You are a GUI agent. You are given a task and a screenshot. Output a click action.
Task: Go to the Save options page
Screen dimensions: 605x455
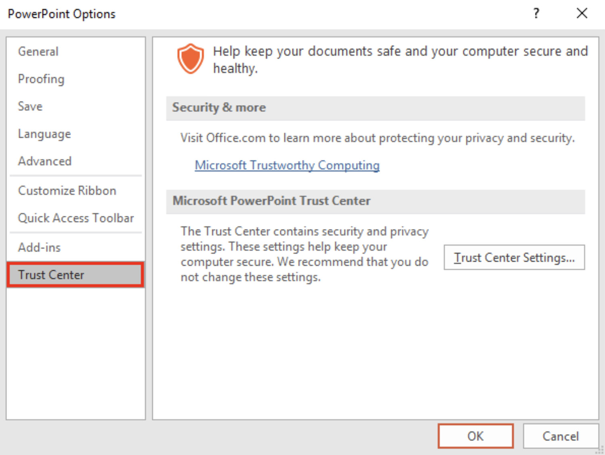click(x=75, y=106)
